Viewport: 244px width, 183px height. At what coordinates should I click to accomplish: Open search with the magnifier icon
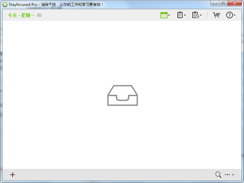pos(218,175)
